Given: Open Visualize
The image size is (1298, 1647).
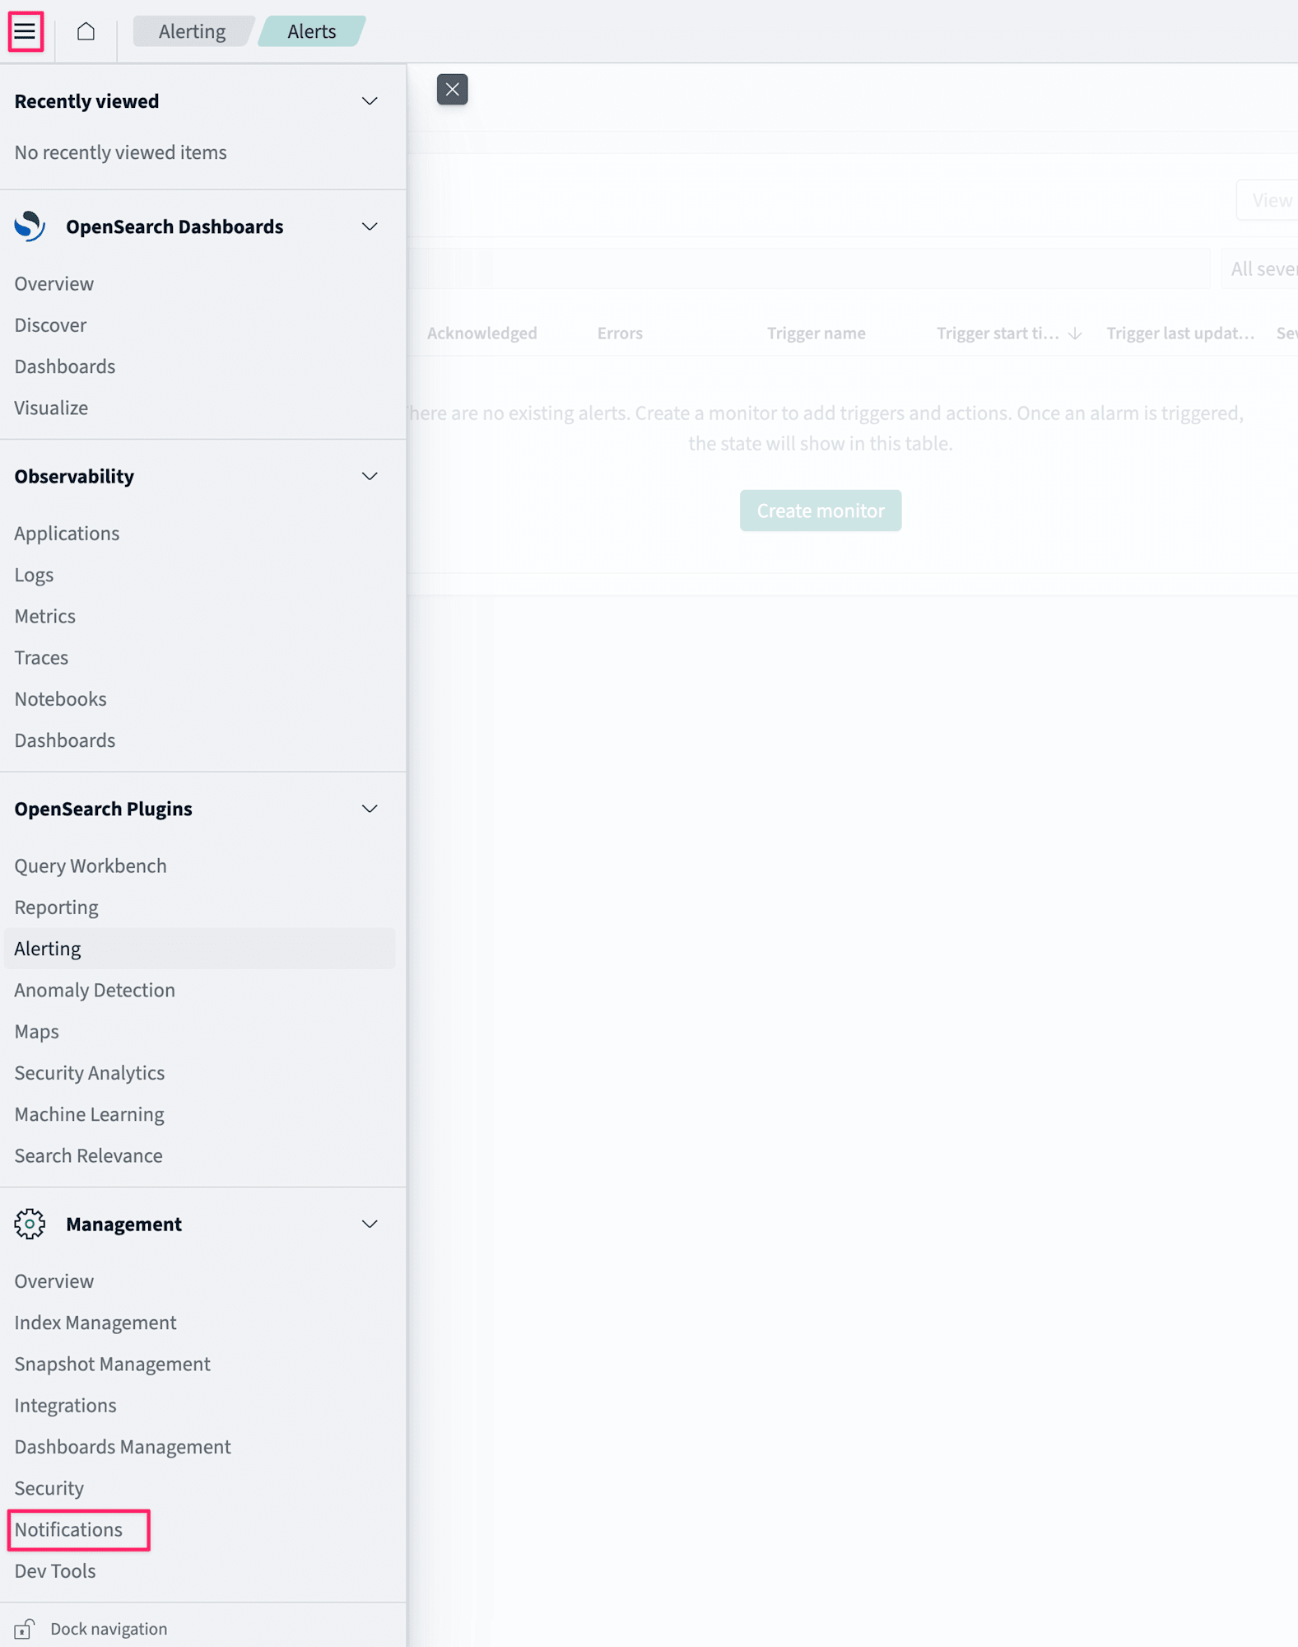Looking at the screenshot, I should point(51,407).
